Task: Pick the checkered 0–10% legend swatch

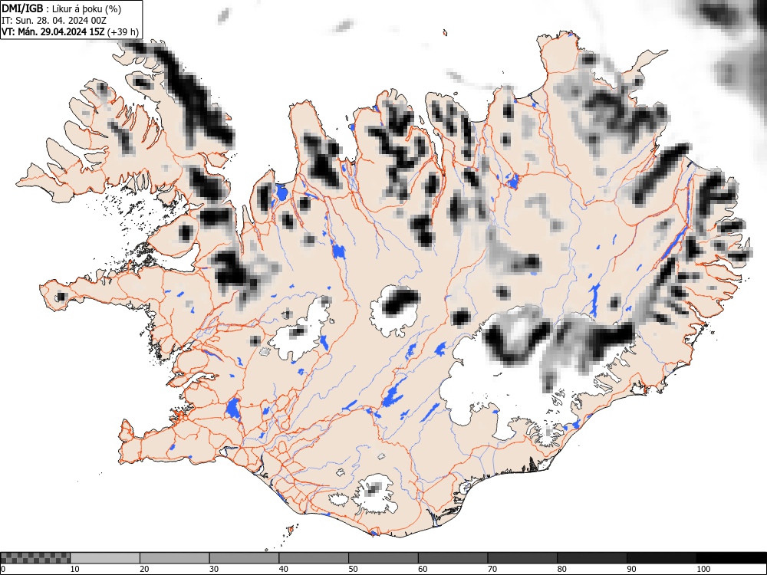Action: (x=35, y=558)
